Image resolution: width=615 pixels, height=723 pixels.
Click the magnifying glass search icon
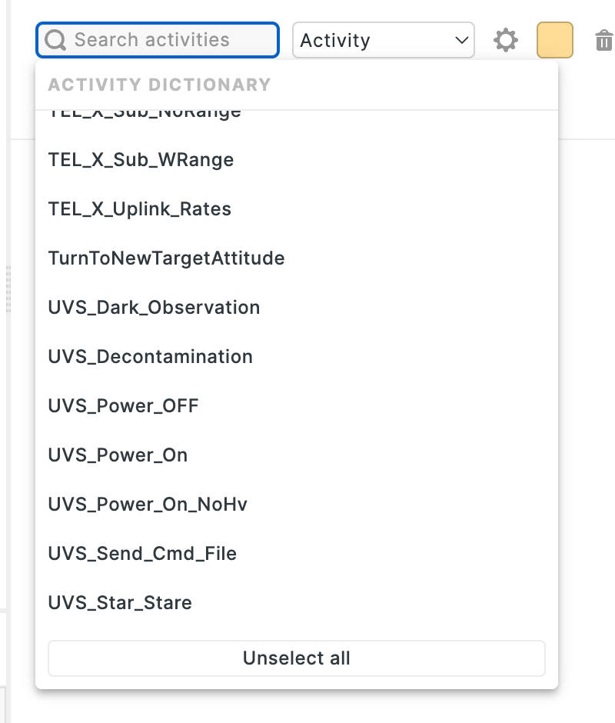click(x=55, y=39)
